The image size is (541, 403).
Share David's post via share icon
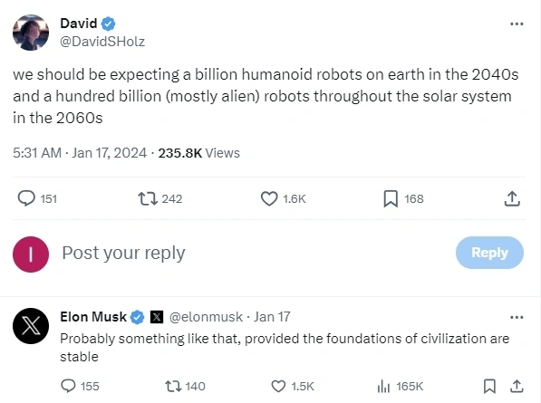click(512, 198)
